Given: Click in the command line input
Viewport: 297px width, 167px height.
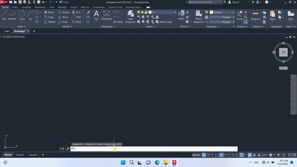Looking at the screenshot, I should 154,149.
